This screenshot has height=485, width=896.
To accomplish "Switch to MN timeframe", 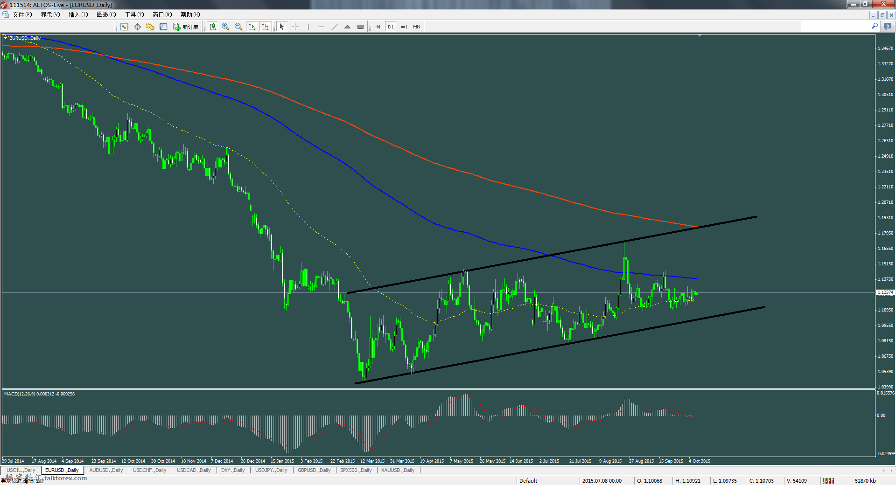I will point(417,27).
